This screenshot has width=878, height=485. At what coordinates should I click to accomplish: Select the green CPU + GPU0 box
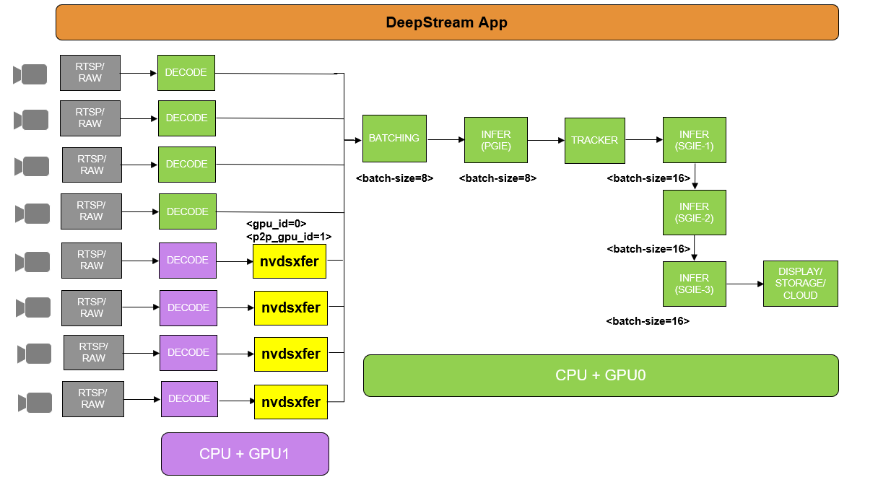[600, 375]
